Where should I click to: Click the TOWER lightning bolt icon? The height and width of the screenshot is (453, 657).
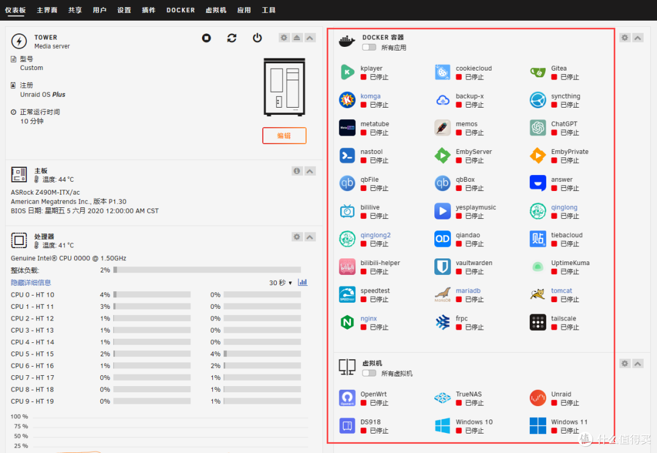tap(19, 41)
